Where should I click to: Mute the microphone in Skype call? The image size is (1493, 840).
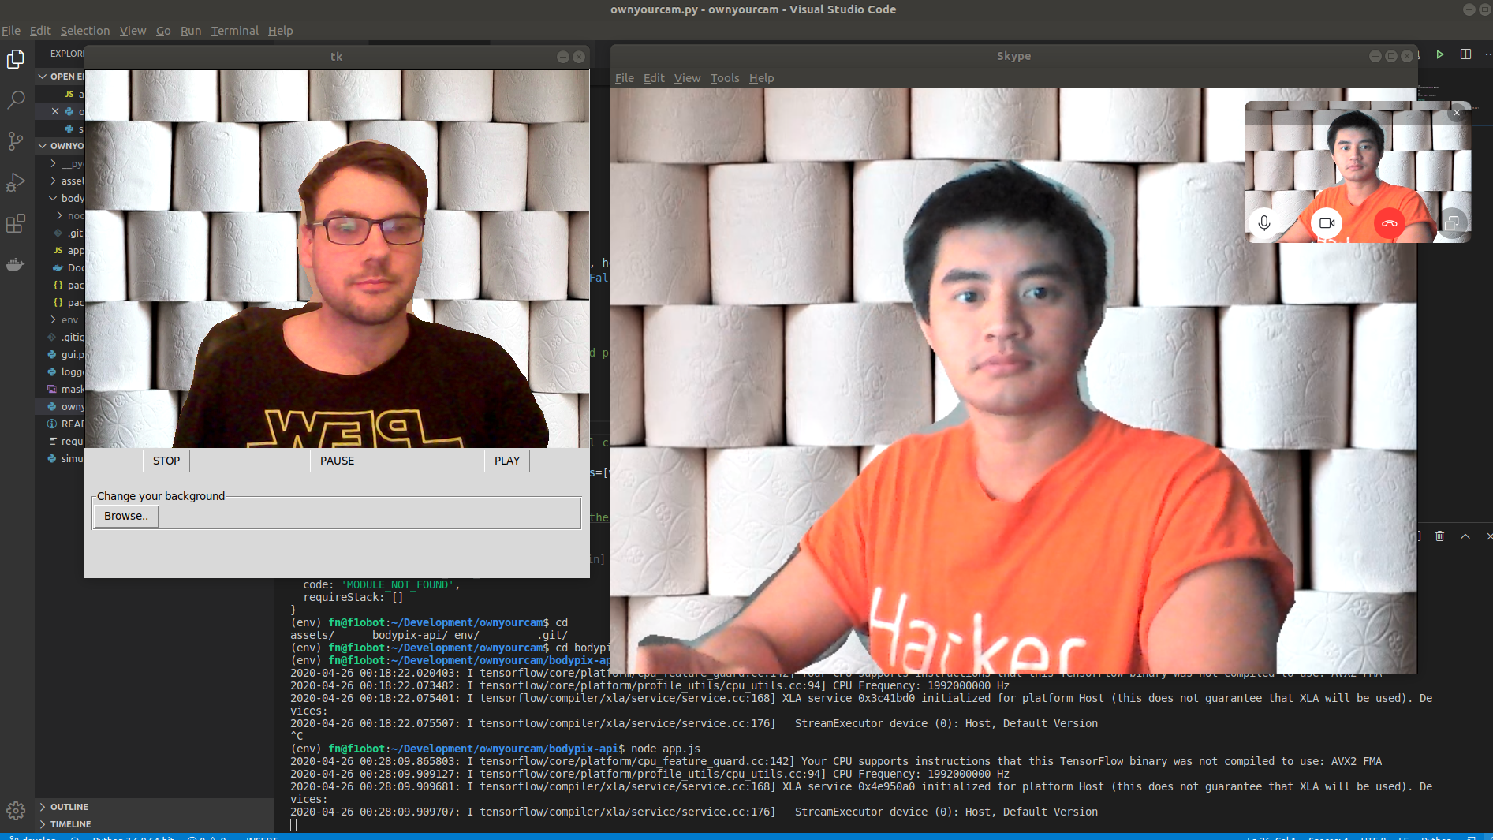click(x=1264, y=223)
